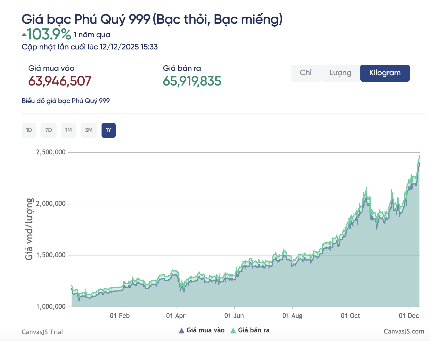430x341 pixels.
Task: Click the 01 Jun x-axis marker
Action: pos(234,316)
